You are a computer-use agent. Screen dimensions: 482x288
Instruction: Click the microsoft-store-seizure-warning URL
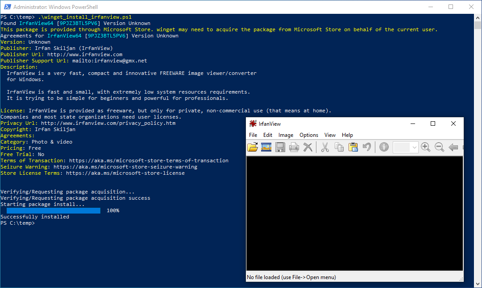pos(125,167)
